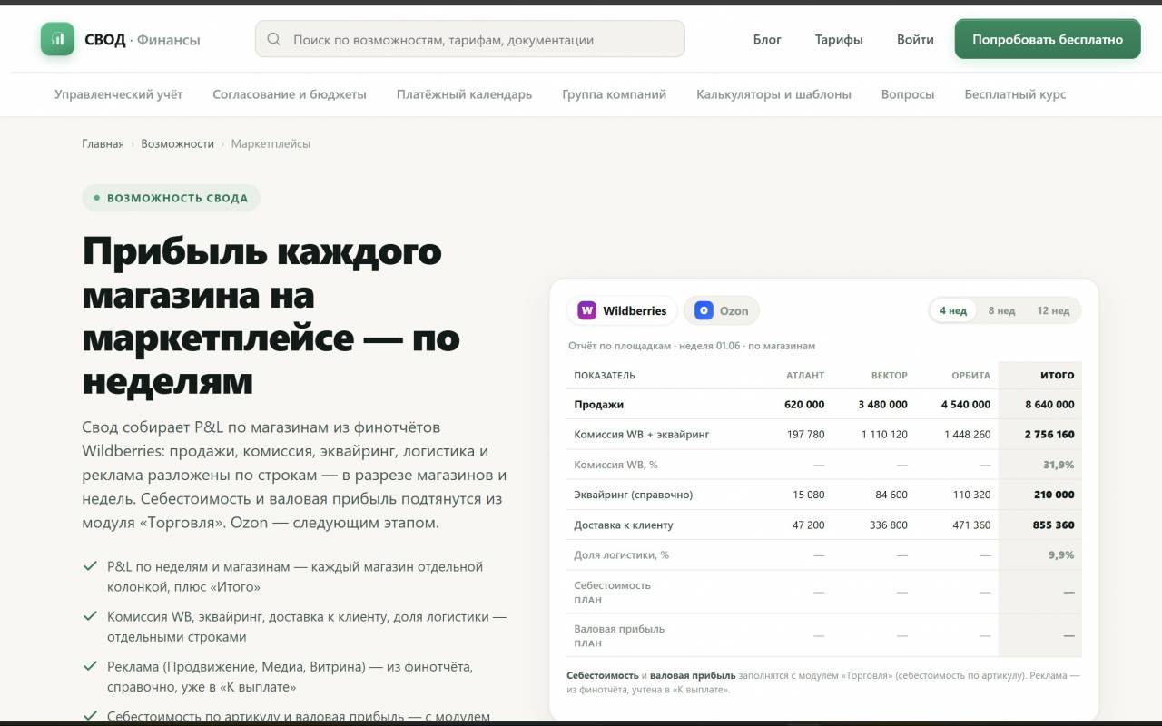
Task: Focus the search field for возможностям, тарифам
Action: tap(469, 39)
